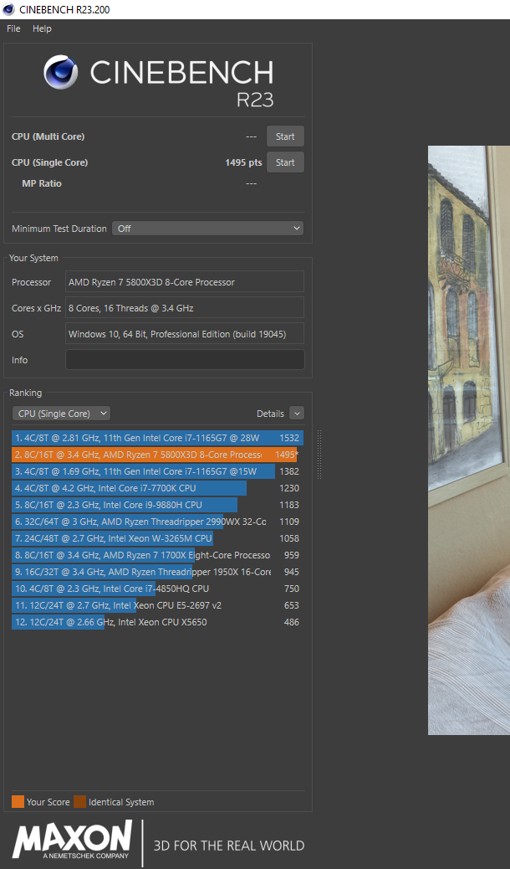Select the Core i7-4850HQ ranking row
Viewport: 510px width, 869px height.
[157, 589]
